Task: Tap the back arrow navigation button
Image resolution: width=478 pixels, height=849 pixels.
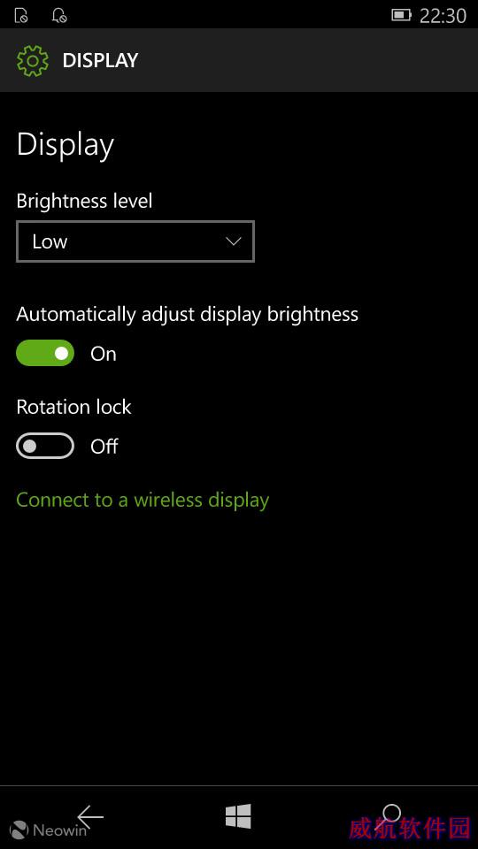Action: (90, 815)
